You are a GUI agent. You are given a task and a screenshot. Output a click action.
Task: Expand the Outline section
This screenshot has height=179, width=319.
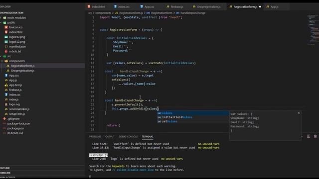[5, 168]
